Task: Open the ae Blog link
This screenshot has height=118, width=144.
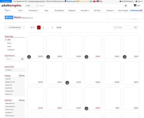Action: [99, 1]
